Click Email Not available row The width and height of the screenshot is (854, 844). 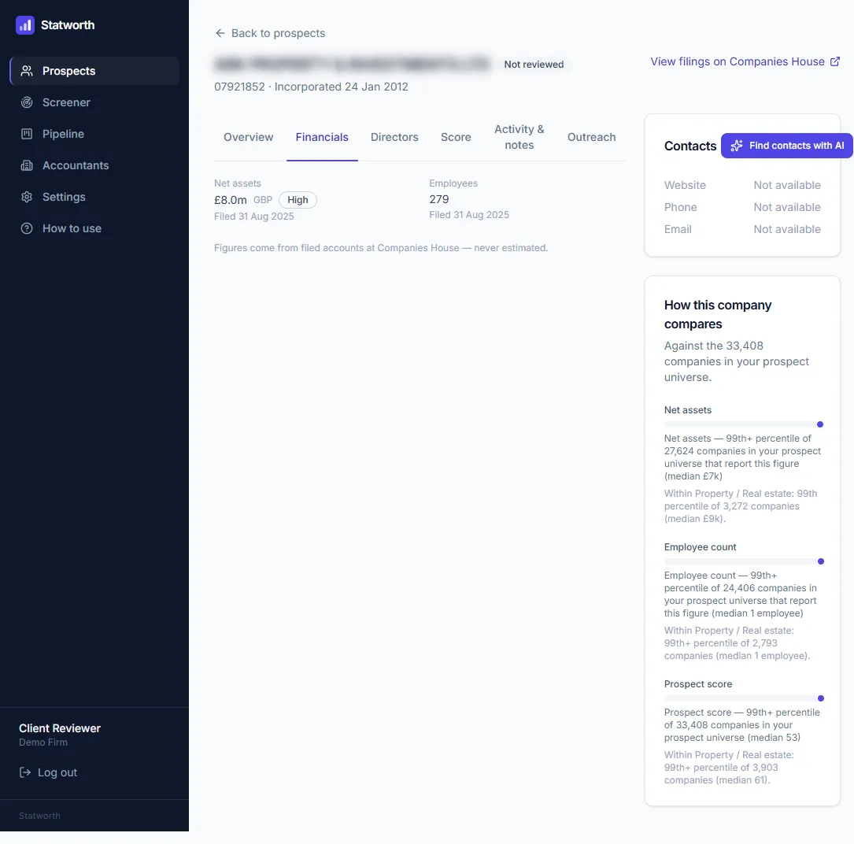[x=742, y=229]
